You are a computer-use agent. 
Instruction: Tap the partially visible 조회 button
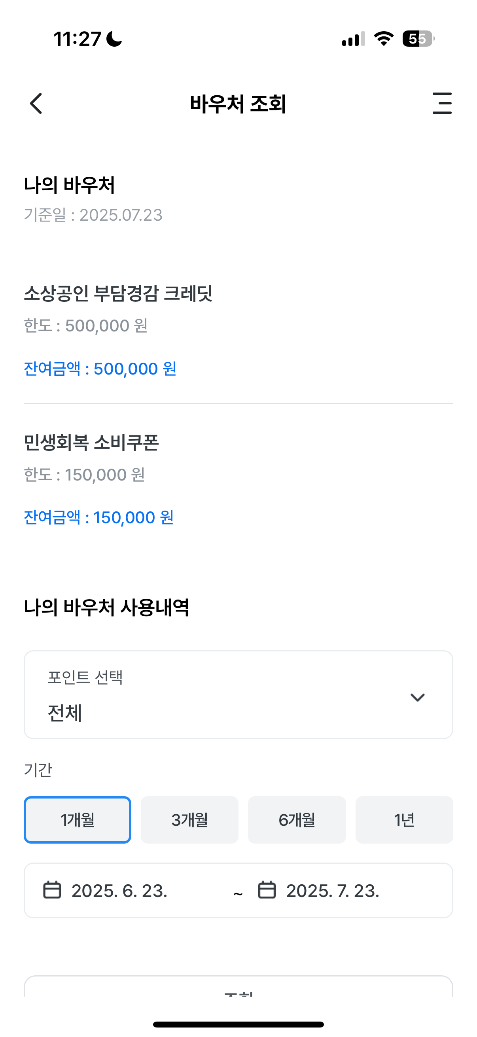tap(238, 987)
